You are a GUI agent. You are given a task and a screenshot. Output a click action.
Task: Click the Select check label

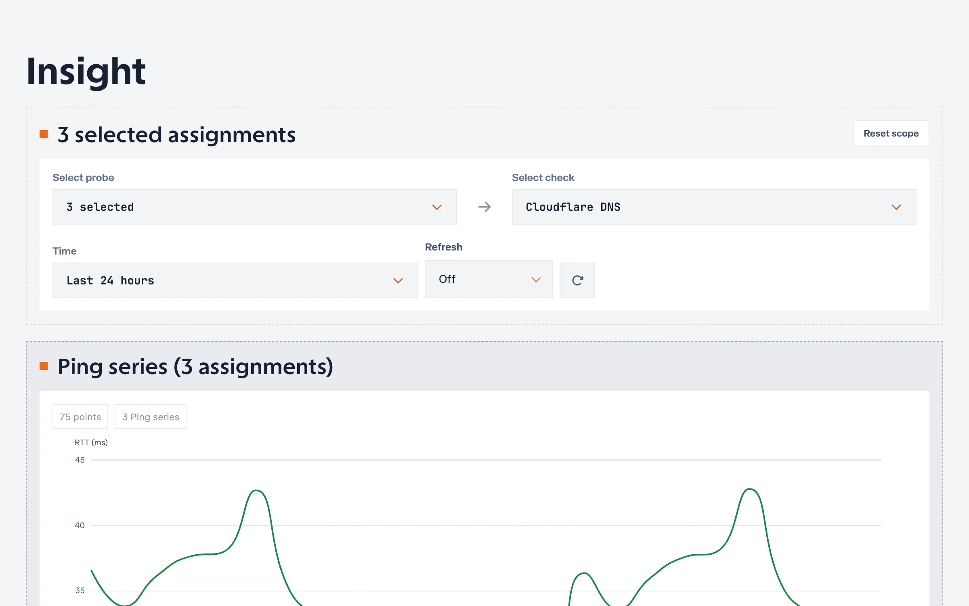coord(543,177)
